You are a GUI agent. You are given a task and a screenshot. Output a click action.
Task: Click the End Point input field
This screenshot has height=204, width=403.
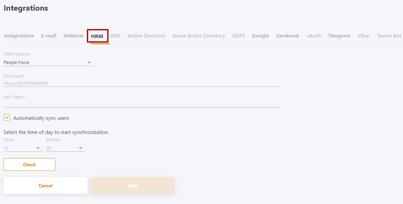click(142, 83)
